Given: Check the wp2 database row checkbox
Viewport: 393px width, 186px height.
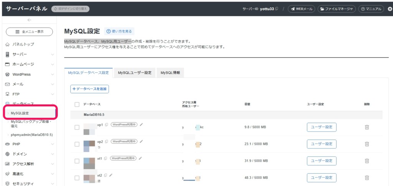Looking at the screenshot, I should tap(77, 144).
